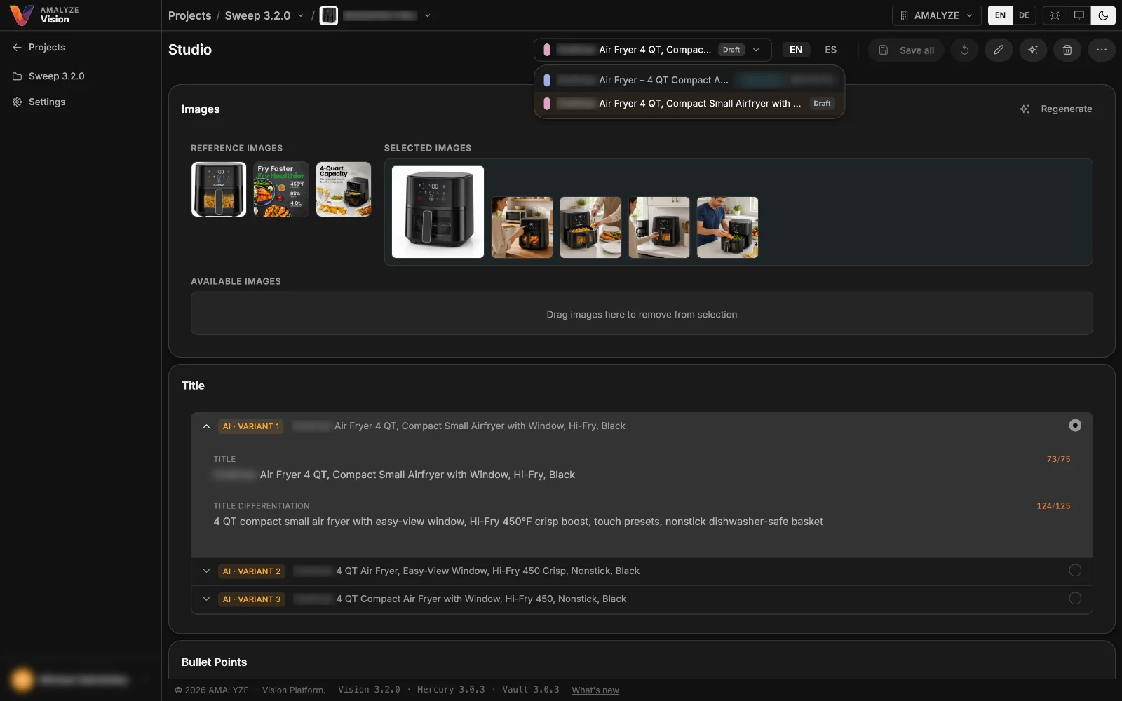Click '4 QT Compact Air Fryer with Window' variant title
1122x701 pixels.
pyautogui.click(x=481, y=599)
